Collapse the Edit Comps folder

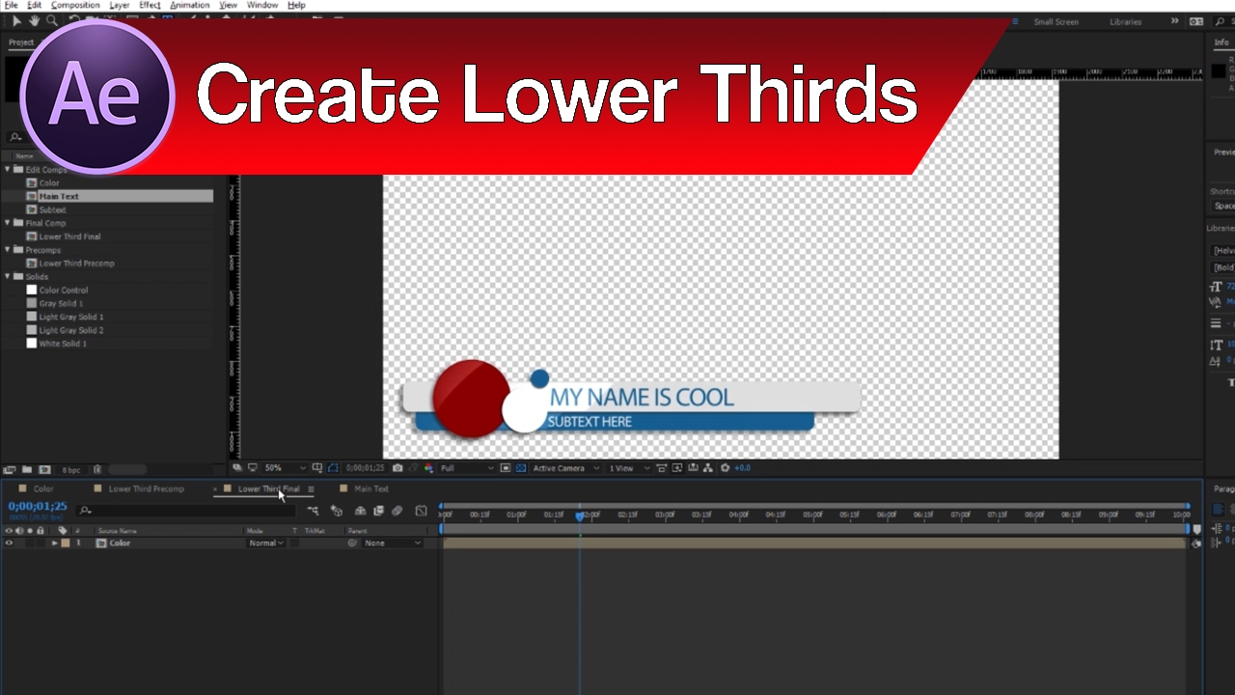8,170
